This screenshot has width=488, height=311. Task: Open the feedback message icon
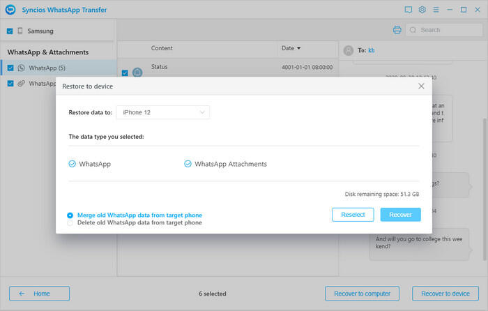point(409,10)
